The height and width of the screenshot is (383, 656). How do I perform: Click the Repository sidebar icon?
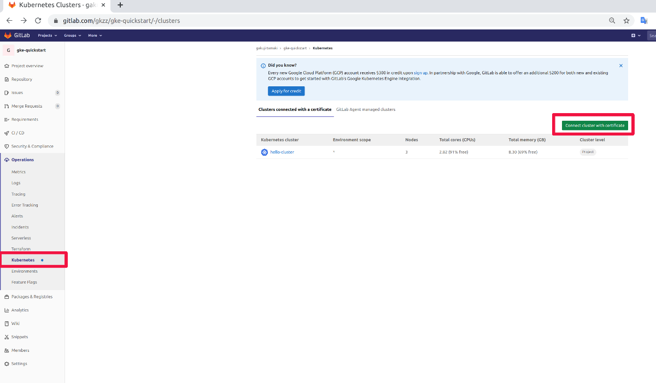tap(7, 79)
